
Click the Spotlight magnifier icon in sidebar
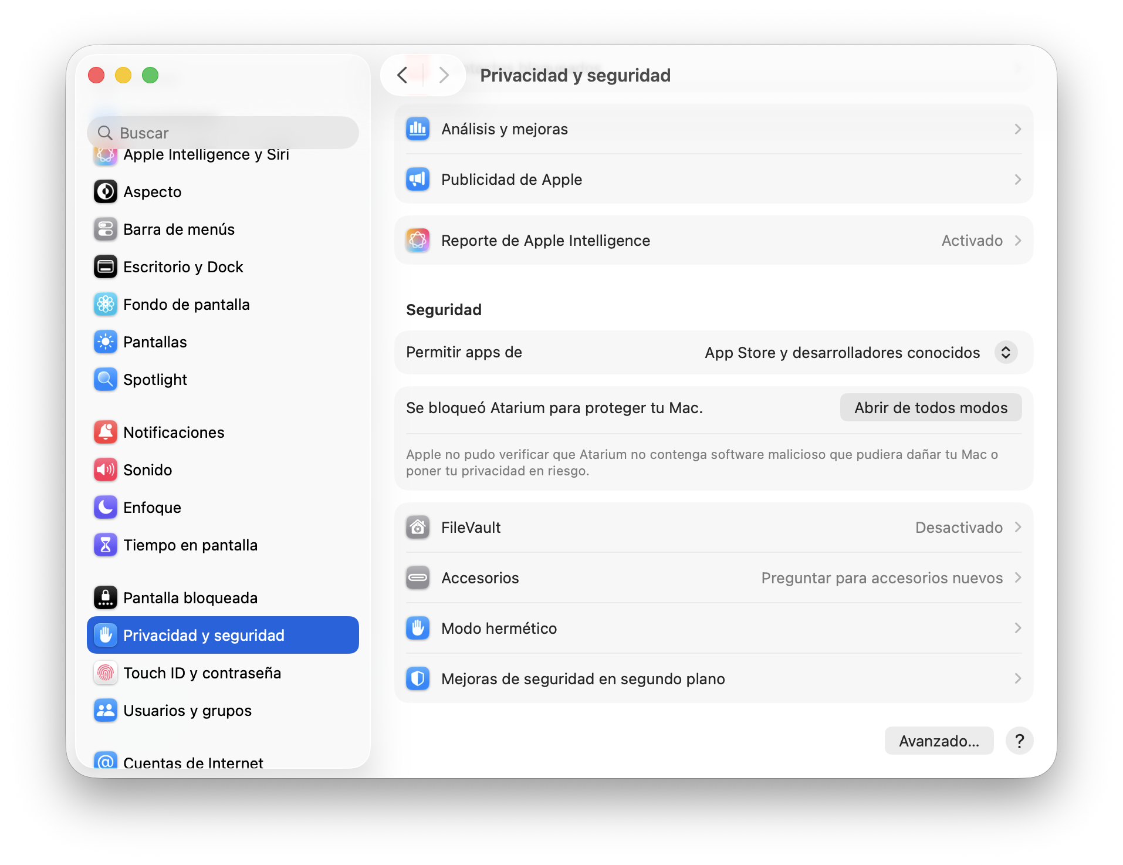pos(106,380)
